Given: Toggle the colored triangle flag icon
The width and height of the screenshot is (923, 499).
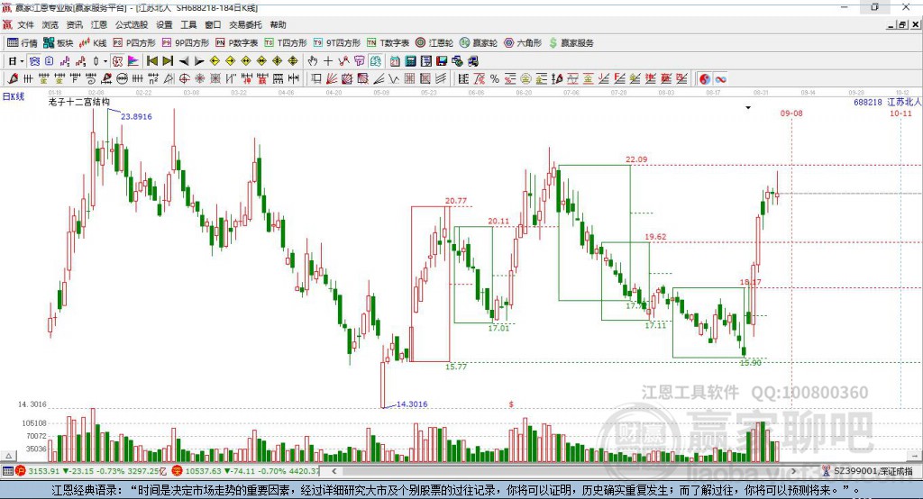Looking at the screenshot, I should point(133,61).
